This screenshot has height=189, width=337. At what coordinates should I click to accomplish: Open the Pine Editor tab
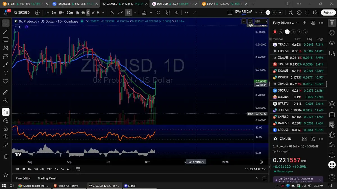(23, 178)
